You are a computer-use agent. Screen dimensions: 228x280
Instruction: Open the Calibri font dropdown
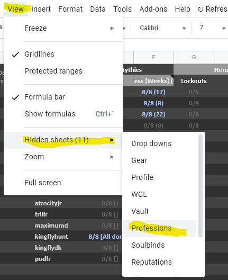162,28
